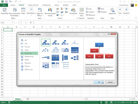Viewport: 138px width, 104px height.
Task: Select the Relationship category in SmartArt list
Action: (x=29, y=57)
